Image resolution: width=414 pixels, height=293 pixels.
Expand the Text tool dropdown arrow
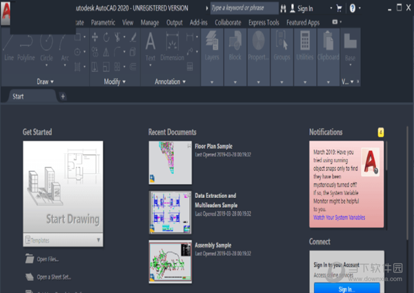[150, 65]
